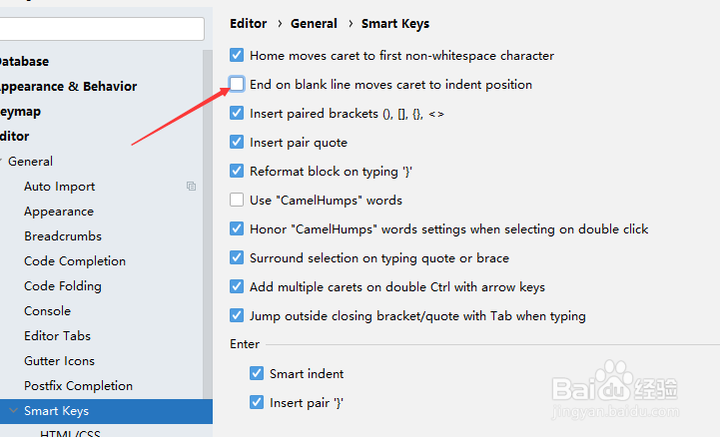
Task: Uncheck Insert pair '}' option
Action: click(257, 402)
